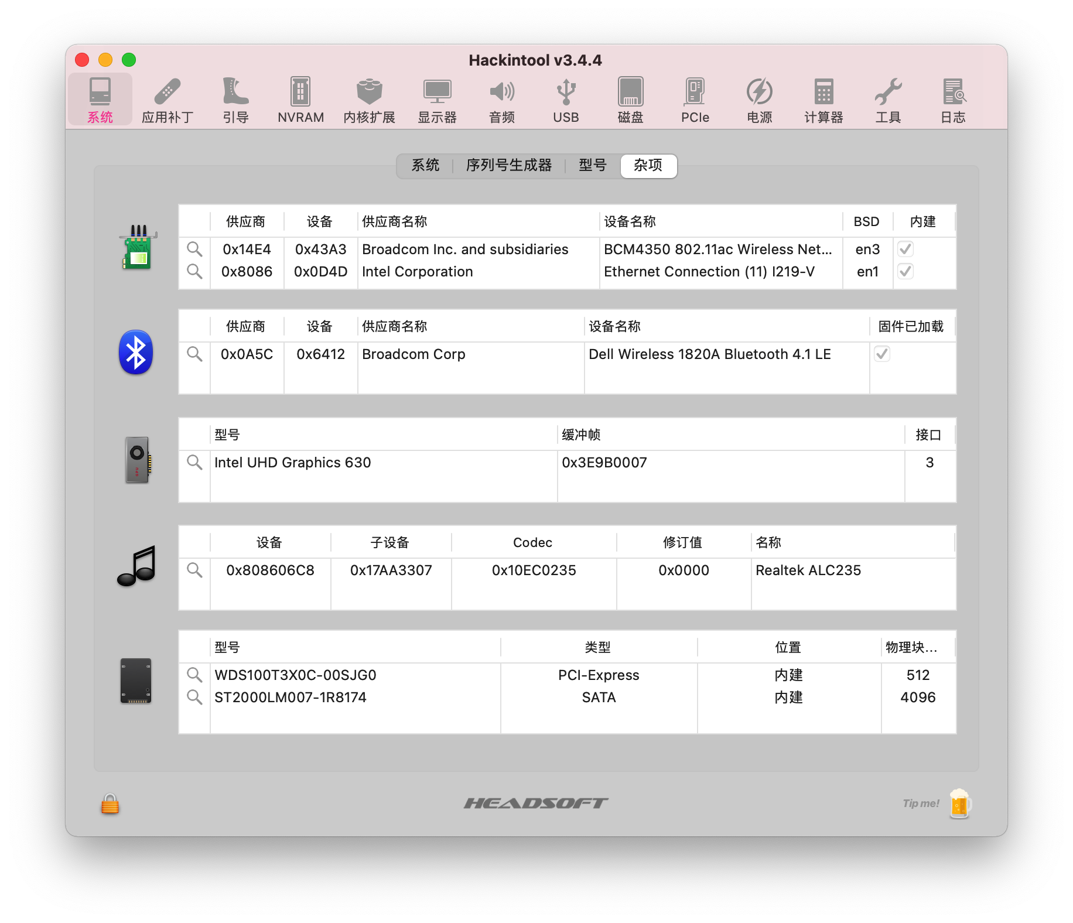Open the 显示器 display section

tap(437, 100)
